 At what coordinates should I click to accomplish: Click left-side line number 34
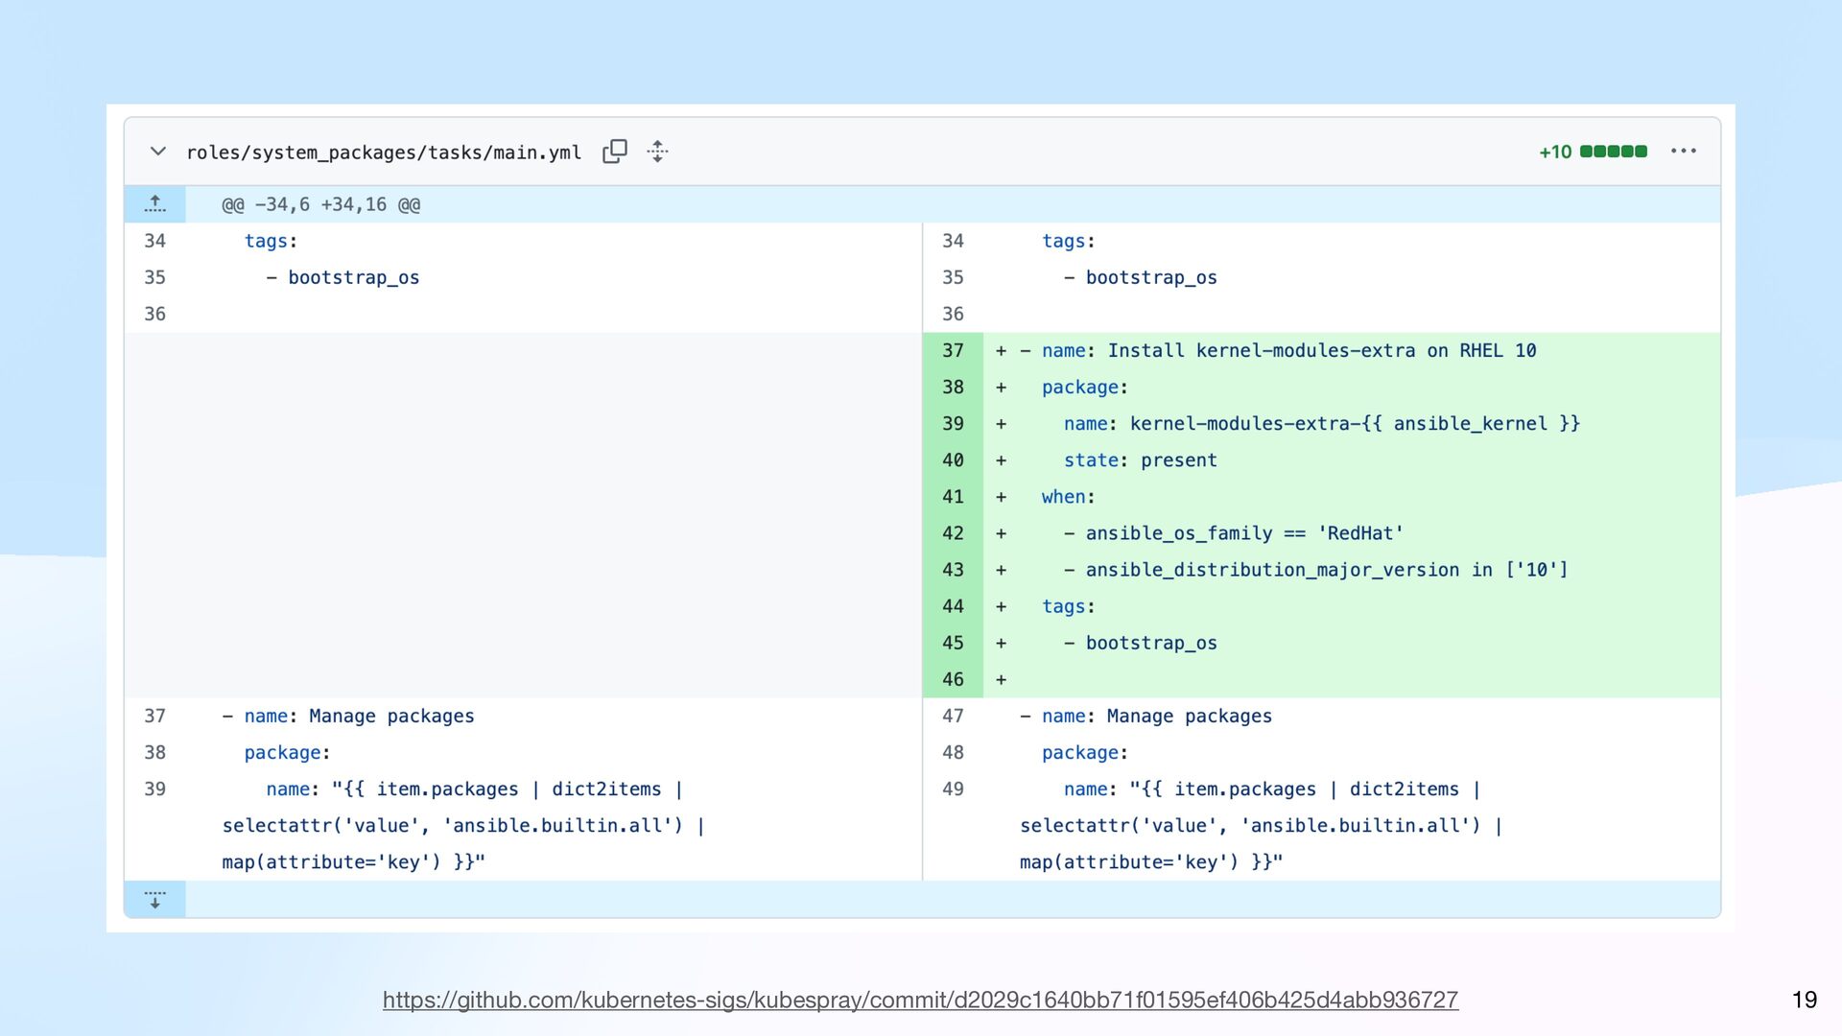coord(154,241)
